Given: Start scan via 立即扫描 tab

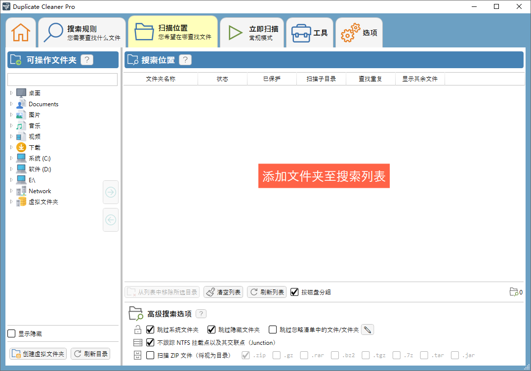Looking at the screenshot, I should (252, 33).
